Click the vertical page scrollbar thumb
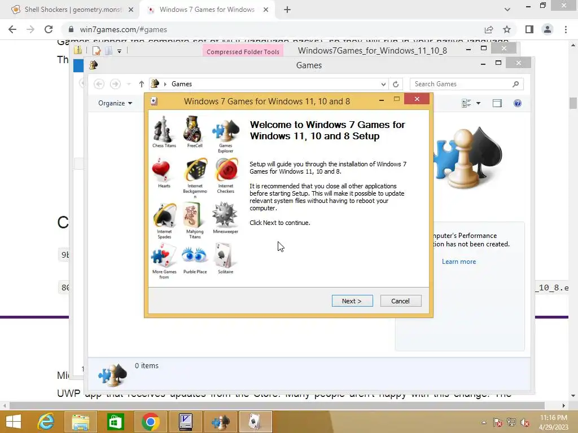Viewport: 578px width, 433px height. click(573, 103)
